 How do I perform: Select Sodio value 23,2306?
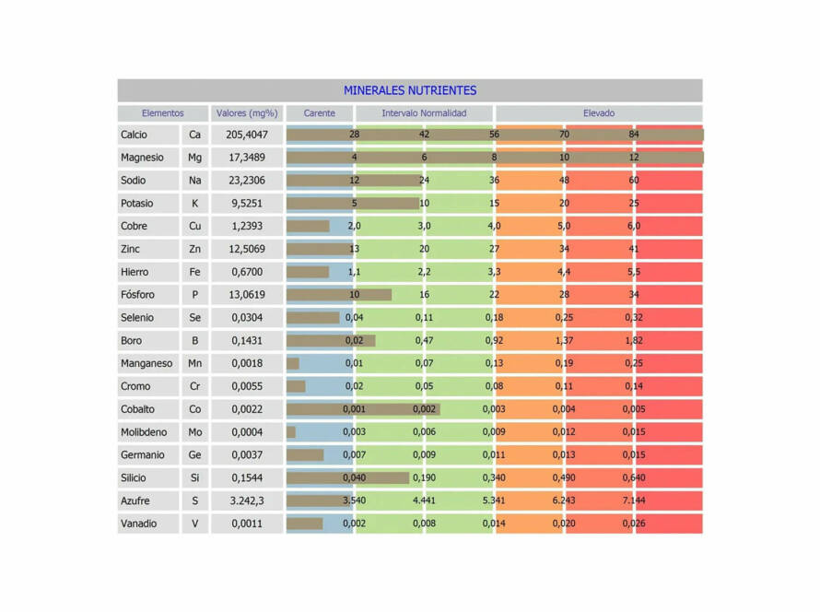(x=247, y=181)
